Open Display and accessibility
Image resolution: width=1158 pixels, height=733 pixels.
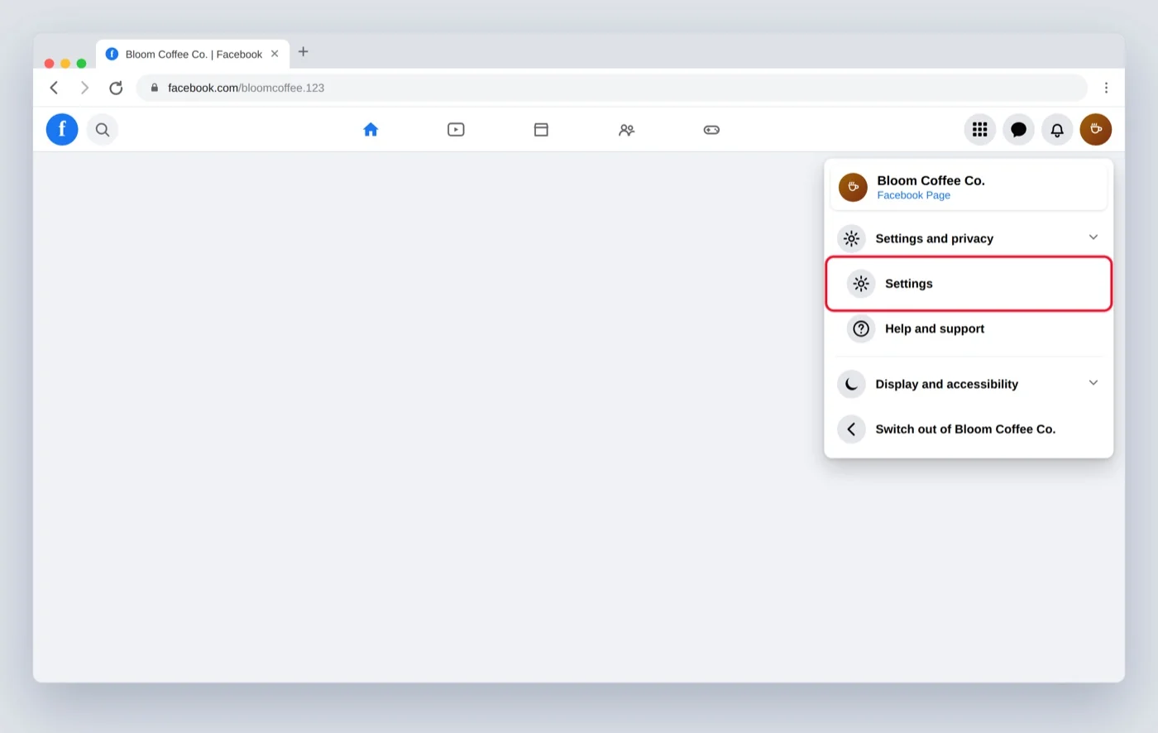tap(969, 384)
